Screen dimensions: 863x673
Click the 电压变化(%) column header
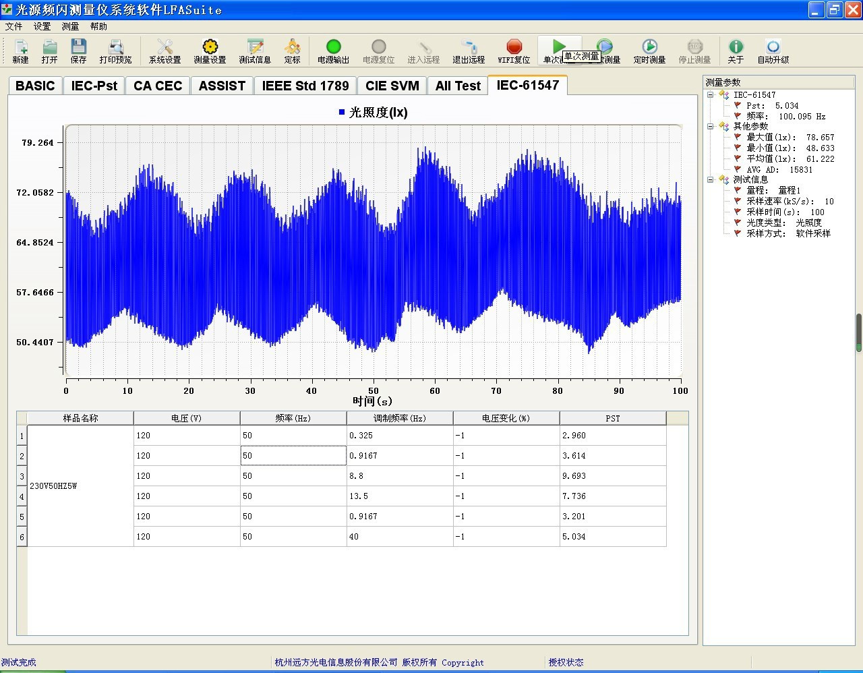click(506, 418)
